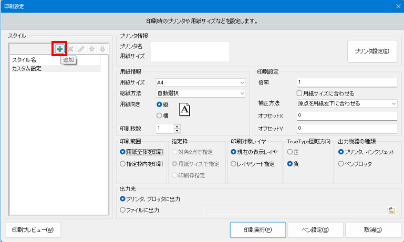This screenshot has height=242, width=404.
Task: Open the 給紙方法 自動選択 dropdown
Action: tap(201, 93)
